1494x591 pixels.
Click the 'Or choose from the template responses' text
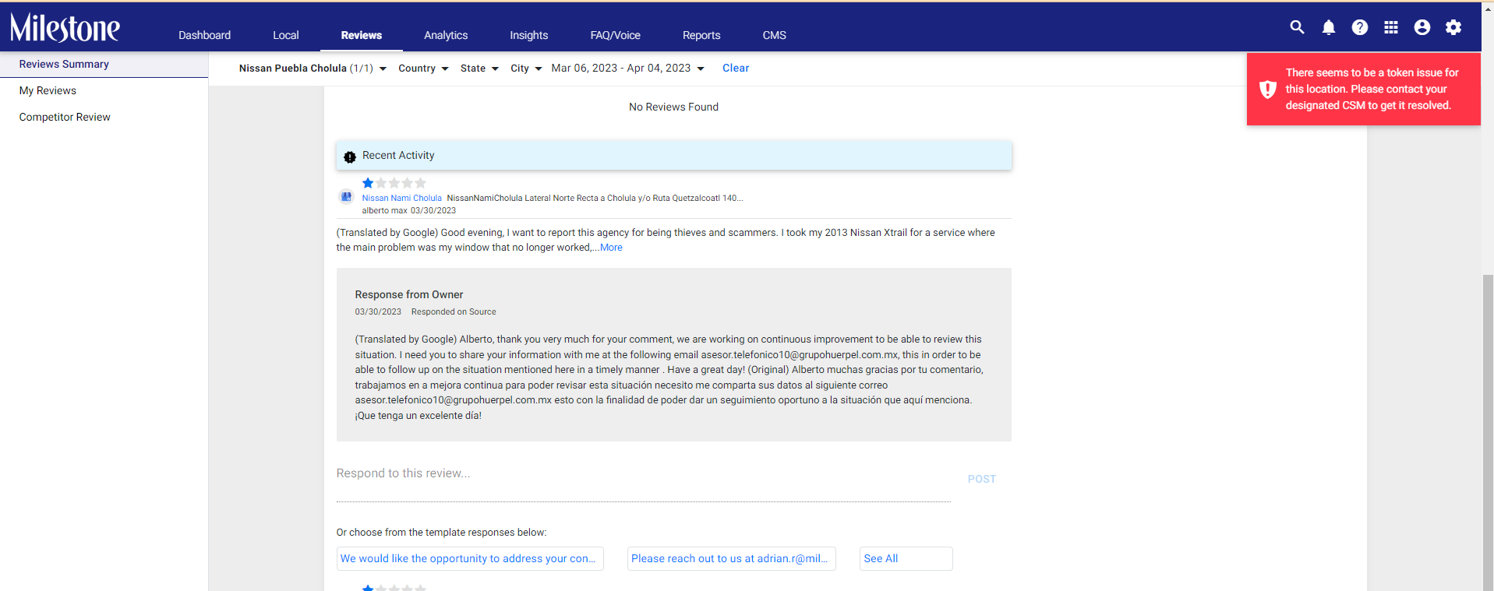pos(441,533)
